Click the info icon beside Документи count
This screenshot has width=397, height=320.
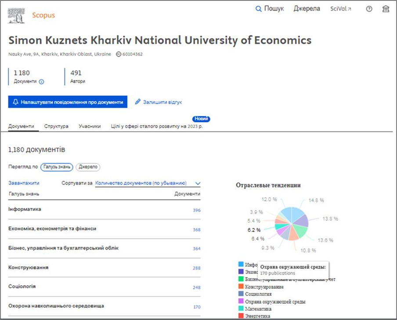pos(41,82)
